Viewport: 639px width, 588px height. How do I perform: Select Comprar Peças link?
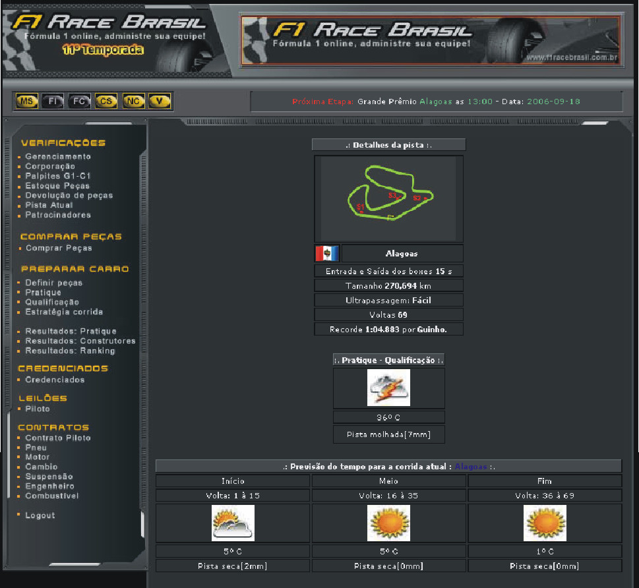click(x=59, y=249)
